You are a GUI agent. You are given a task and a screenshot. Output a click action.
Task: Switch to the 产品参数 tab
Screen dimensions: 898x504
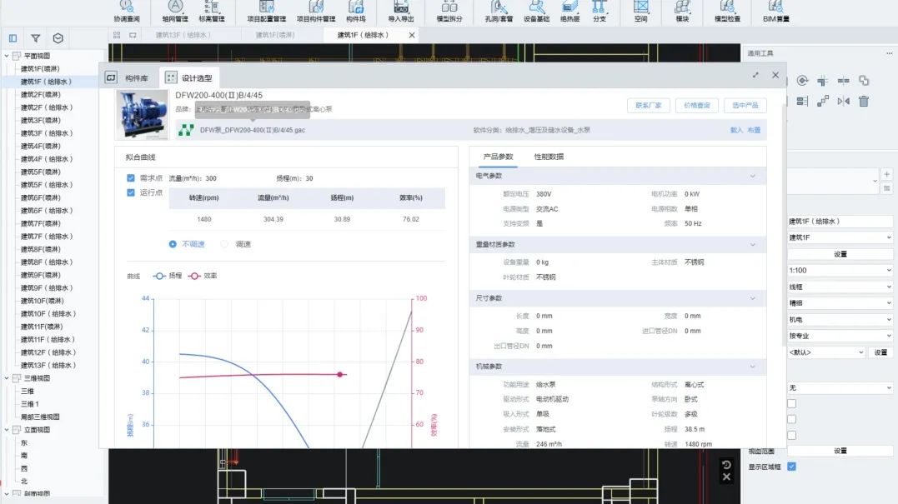(x=498, y=157)
